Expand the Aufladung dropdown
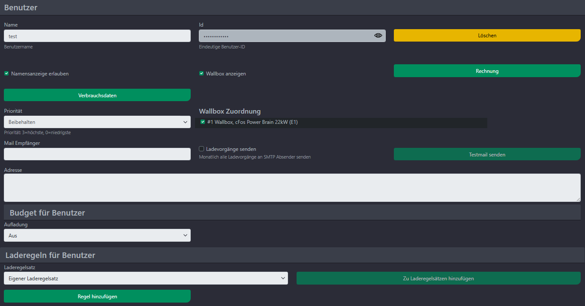 coord(97,235)
